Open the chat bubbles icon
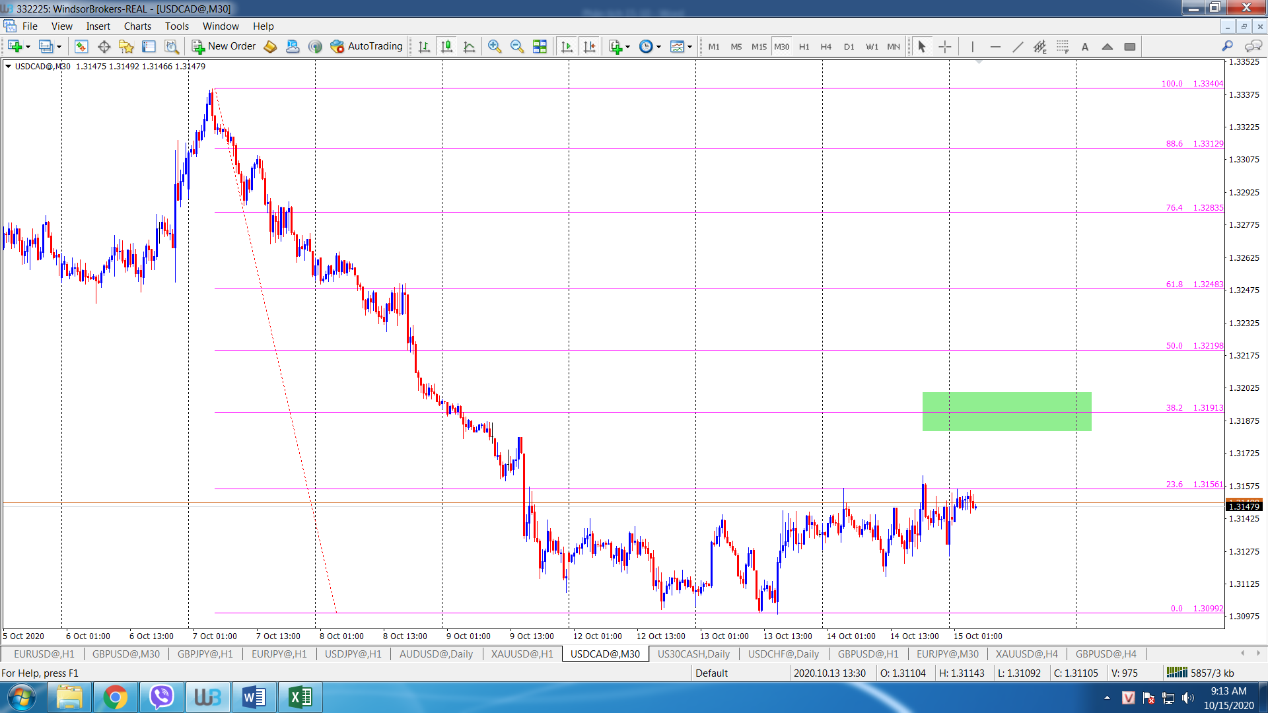The width and height of the screenshot is (1268, 713). click(x=1253, y=46)
